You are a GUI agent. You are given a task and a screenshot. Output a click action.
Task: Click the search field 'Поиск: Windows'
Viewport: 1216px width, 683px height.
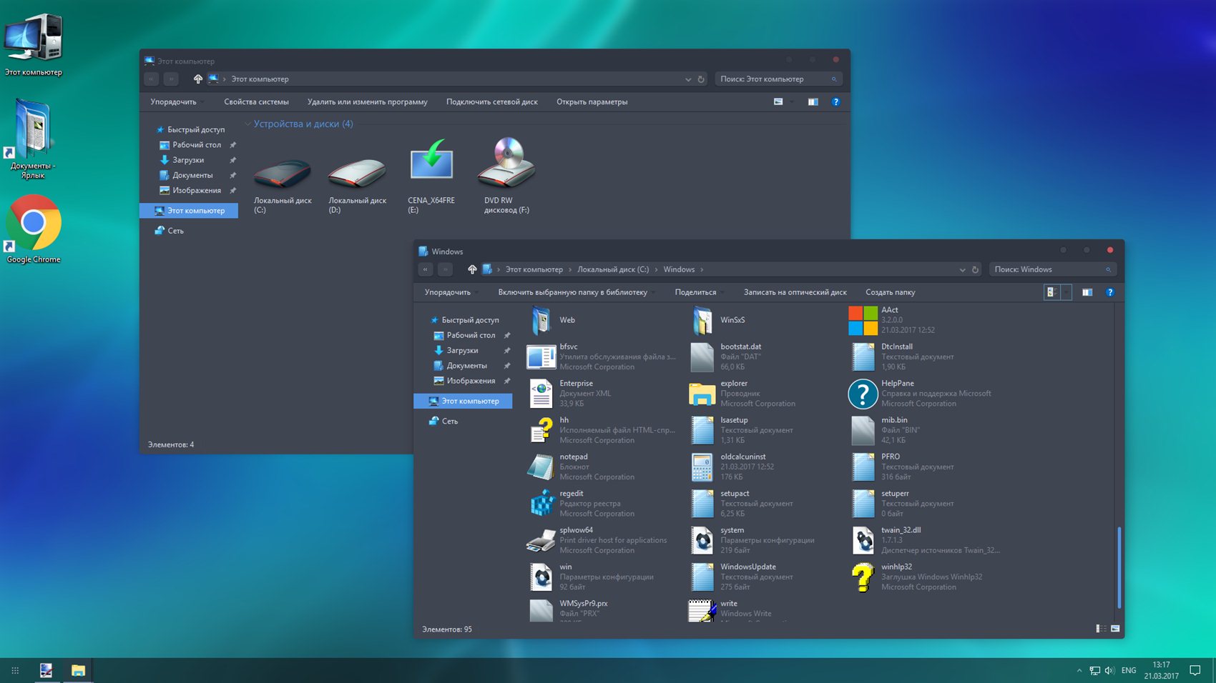click(x=1047, y=269)
